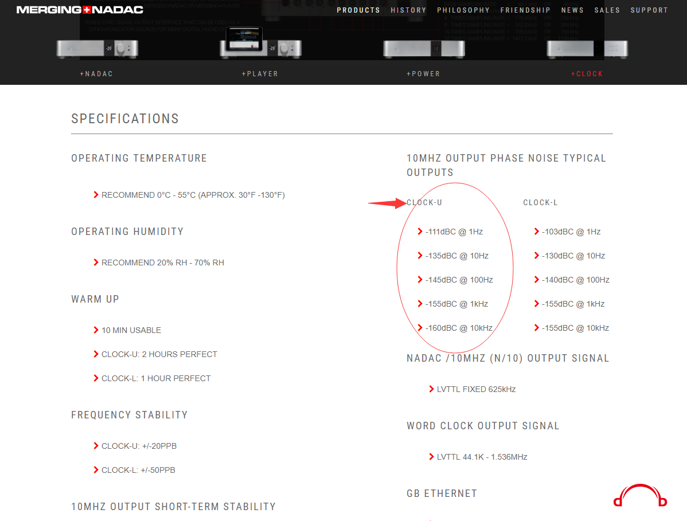Click the Frequency Stability heading
Screen dimensions: 687x521
[x=129, y=414]
